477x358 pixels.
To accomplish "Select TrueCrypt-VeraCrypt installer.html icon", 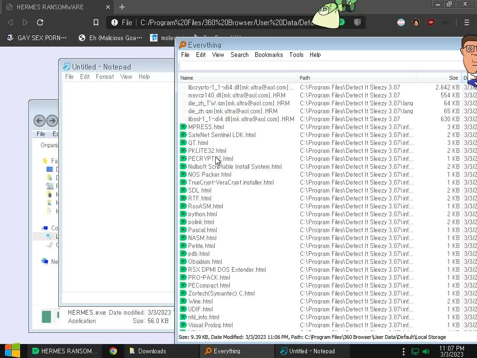I will tap(183, 182).
